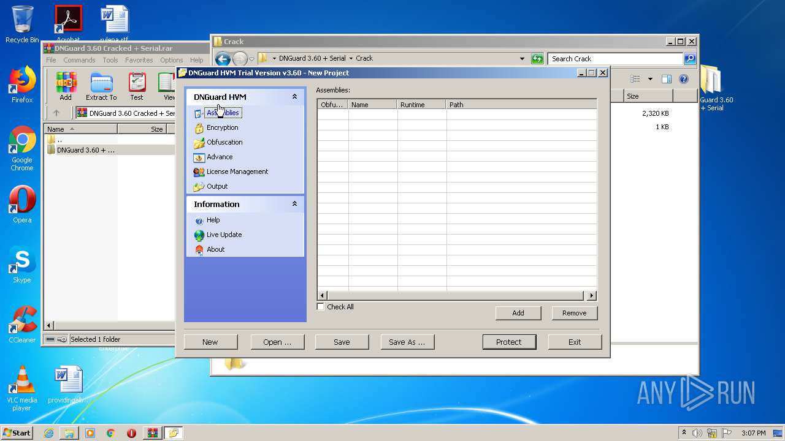This screenshot has width=785, height=441.
Task: Click the Windows Start button
Action: pyautogui.click(x=17, y=432)
